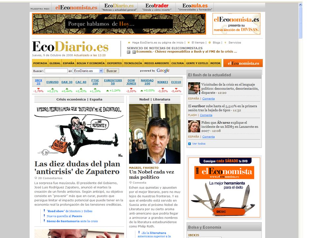Image resolution: width=317 pixels, height=238 pixels.
Task: Click the Google powered-by logo
Action: [x=163, y=71]
